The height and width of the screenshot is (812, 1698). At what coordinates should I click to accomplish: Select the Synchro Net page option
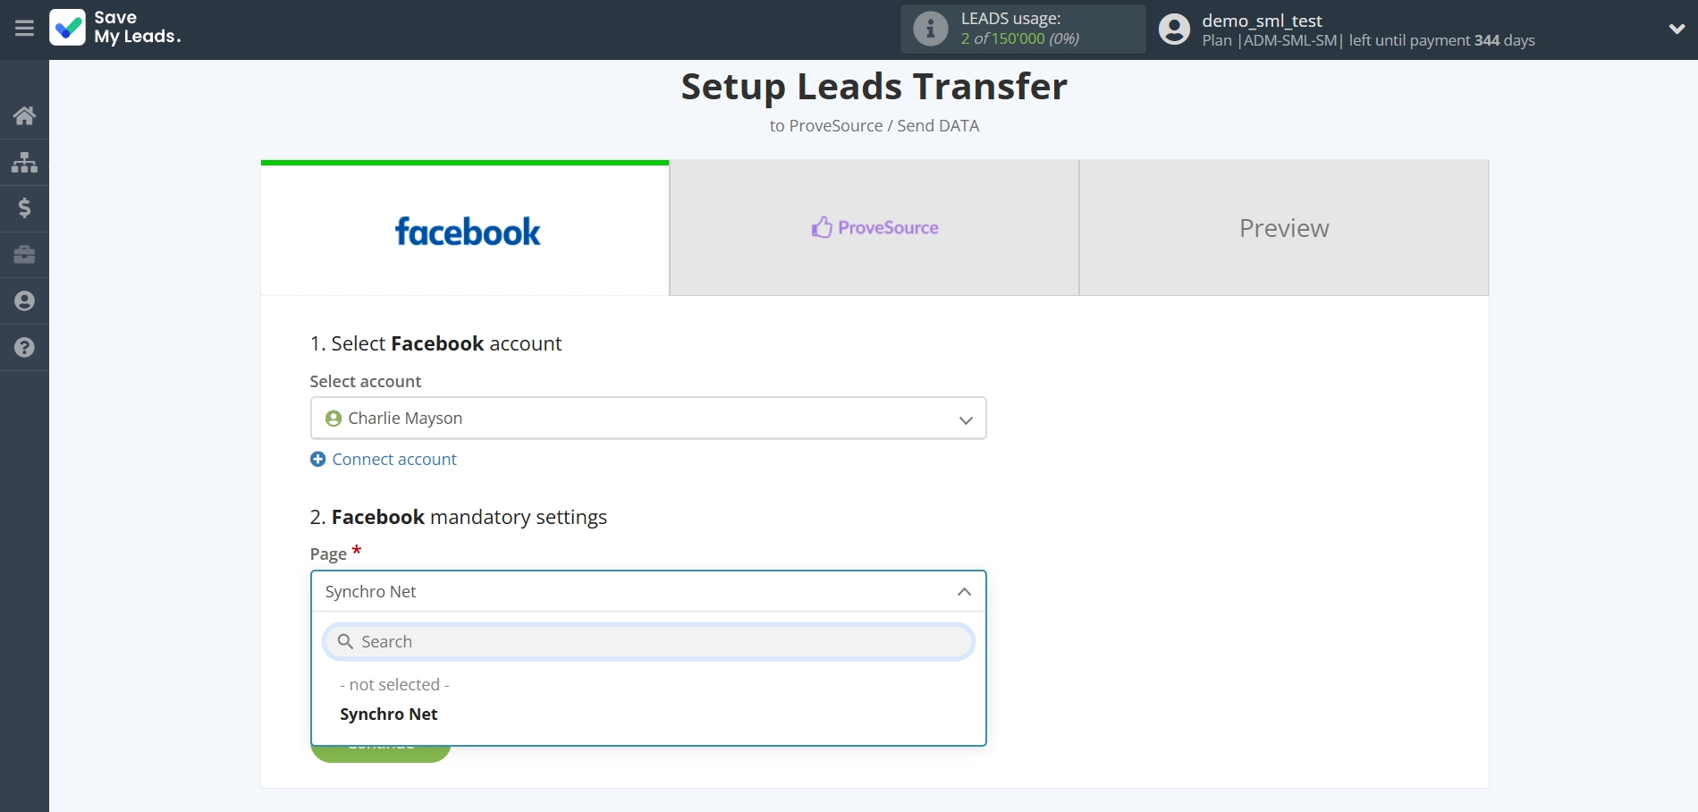388,714
